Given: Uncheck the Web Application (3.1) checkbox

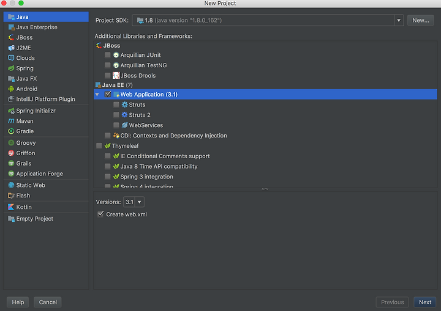Looking at the screenshot, I should [x=108, y=94].
